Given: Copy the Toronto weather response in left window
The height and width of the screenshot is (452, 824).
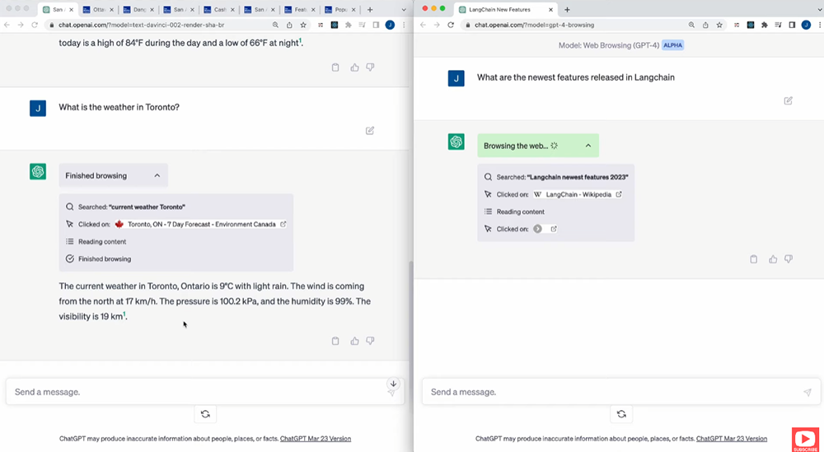Looking at the screenshot, I should click(335, 341).
